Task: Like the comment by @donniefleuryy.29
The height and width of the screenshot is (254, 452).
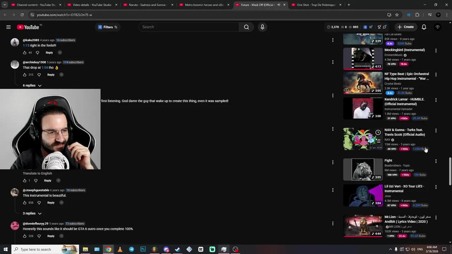Action: [x=25, y=236]
